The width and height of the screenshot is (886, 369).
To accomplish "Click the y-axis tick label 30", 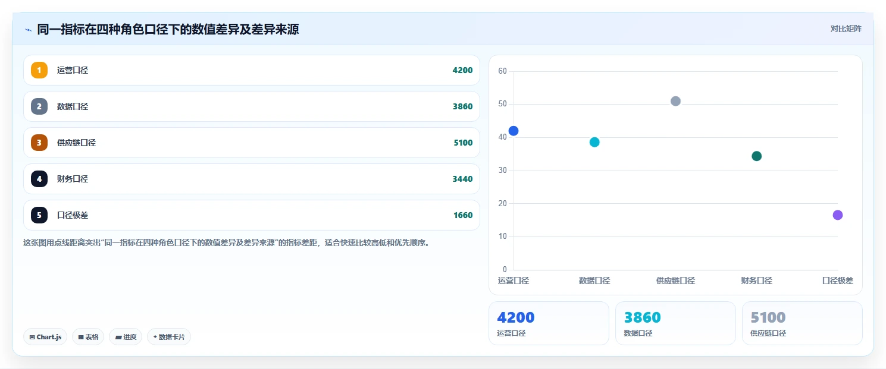I will click(502, 171).
